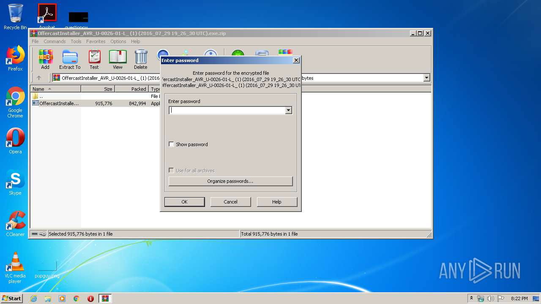Sort by the Packed column header
The width and height of the screenshot is (541, 304).
point(131,89)
